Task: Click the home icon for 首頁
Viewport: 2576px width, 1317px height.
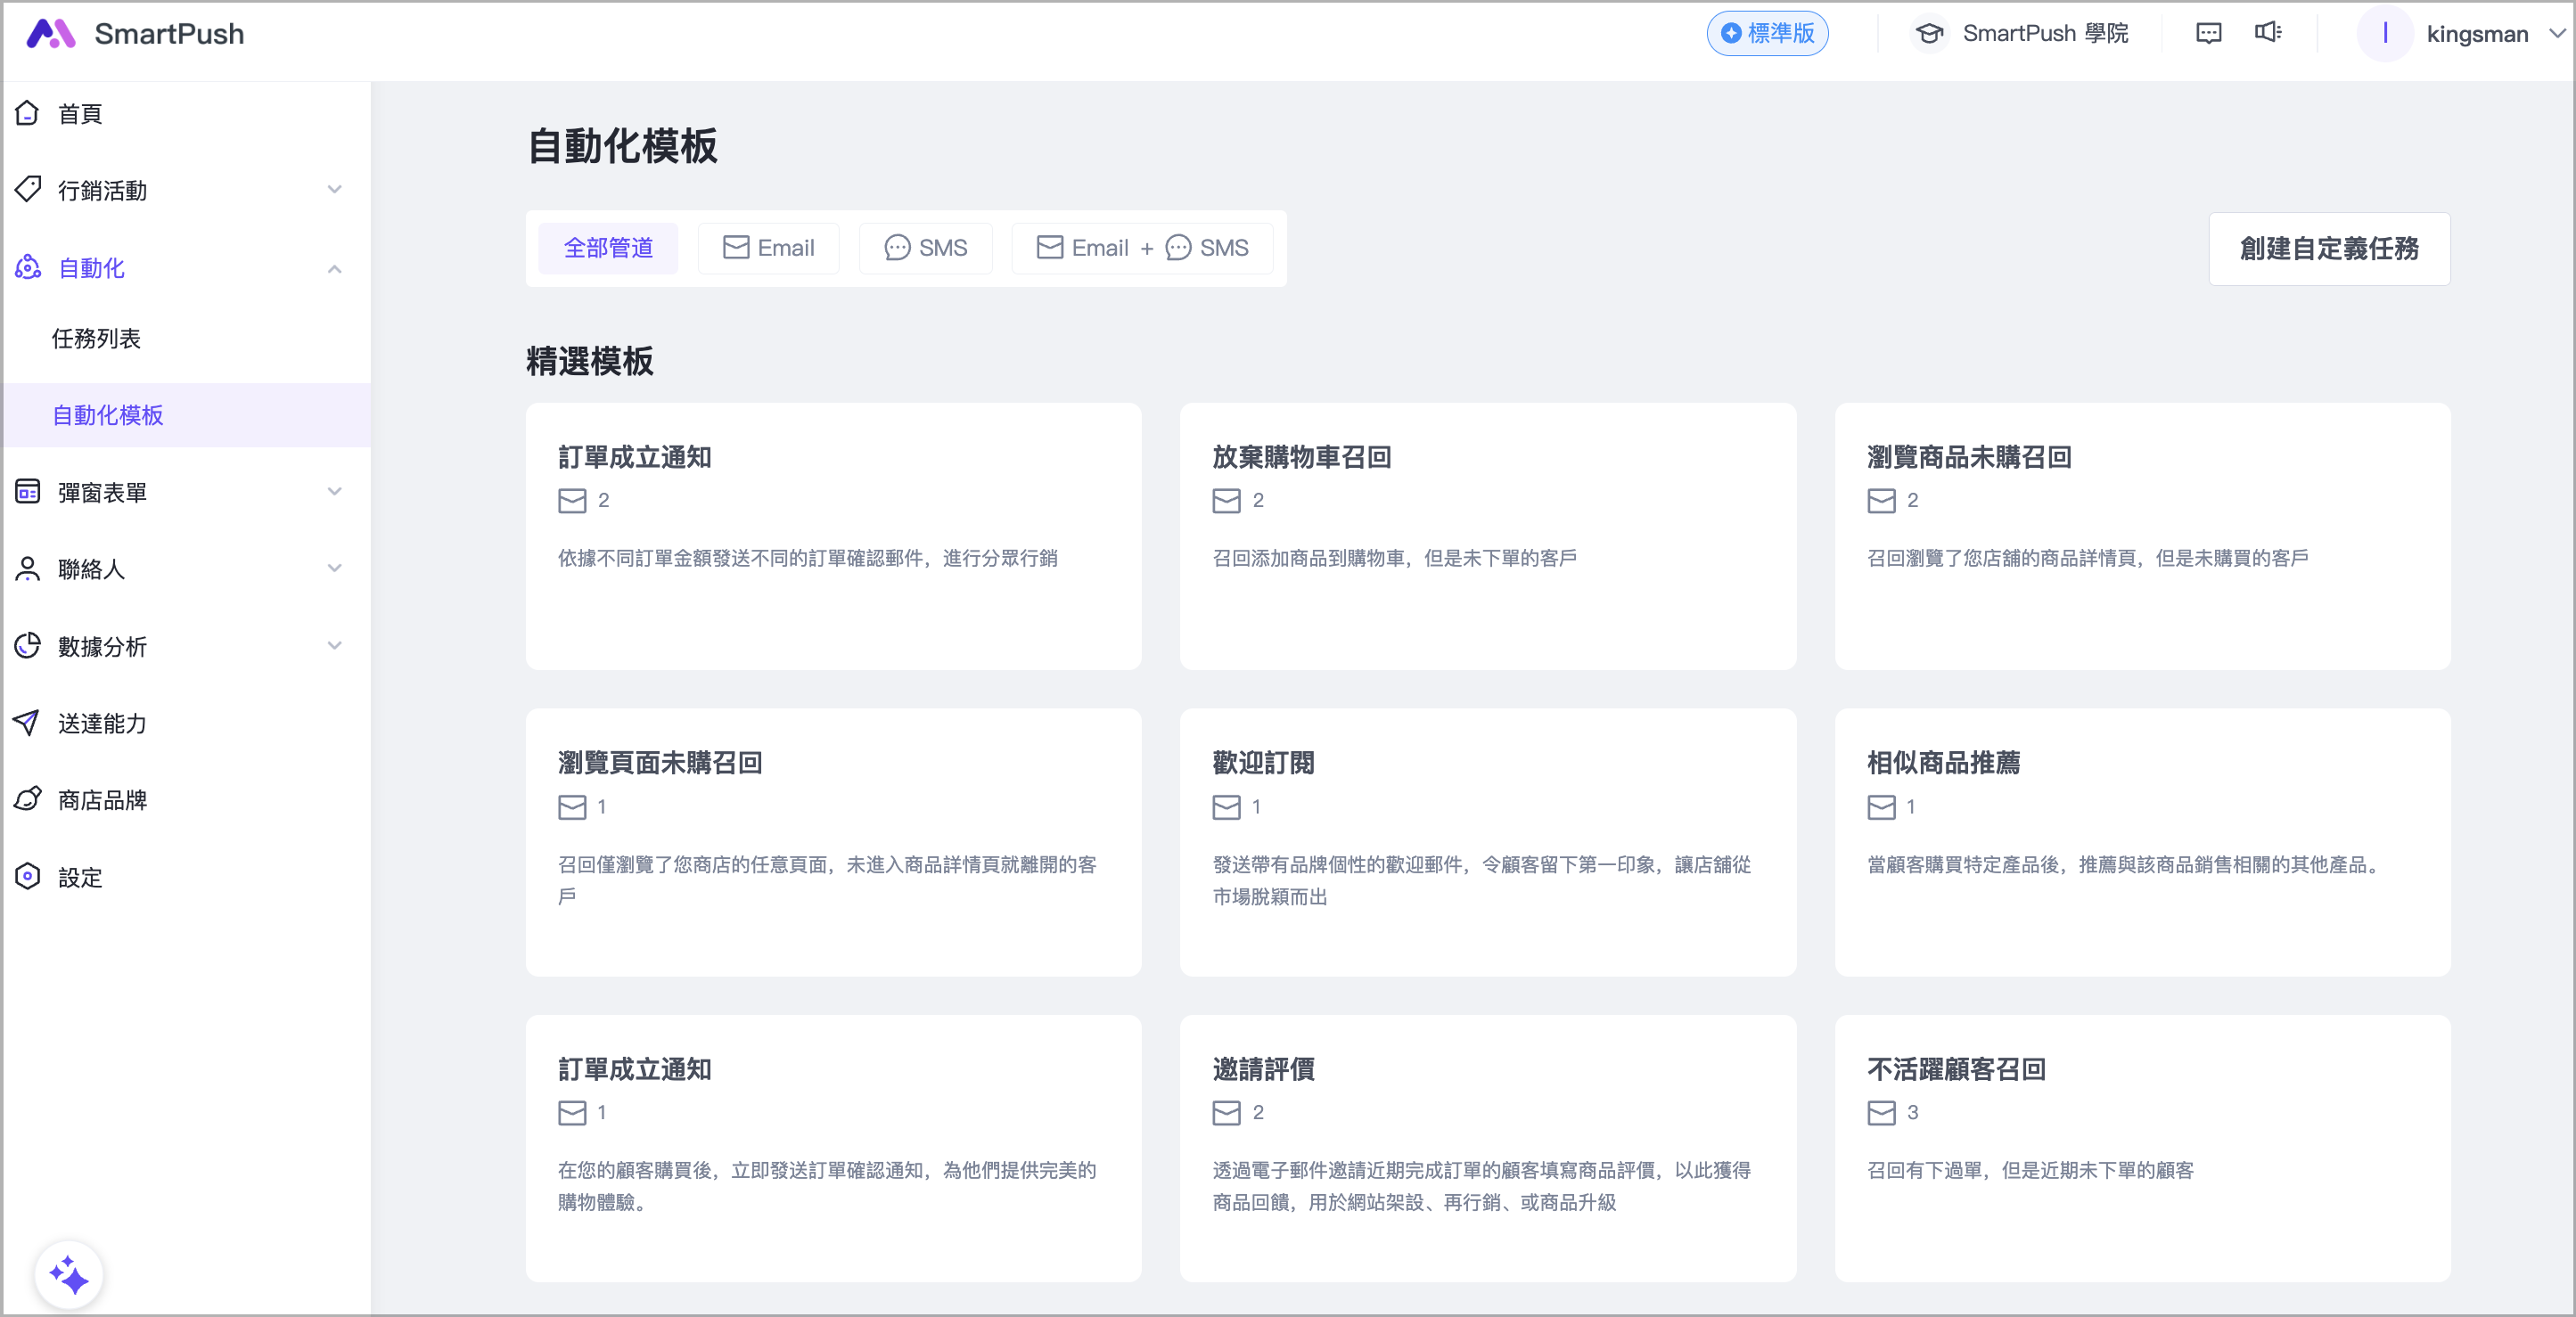Action: tap(28, 113)
